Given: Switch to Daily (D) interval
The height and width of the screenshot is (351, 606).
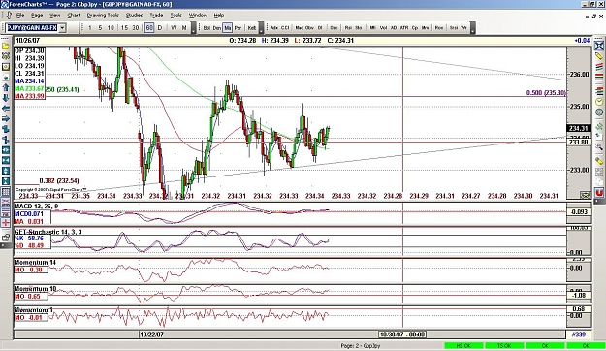Looking at the screenshot, I should (160, 28).
